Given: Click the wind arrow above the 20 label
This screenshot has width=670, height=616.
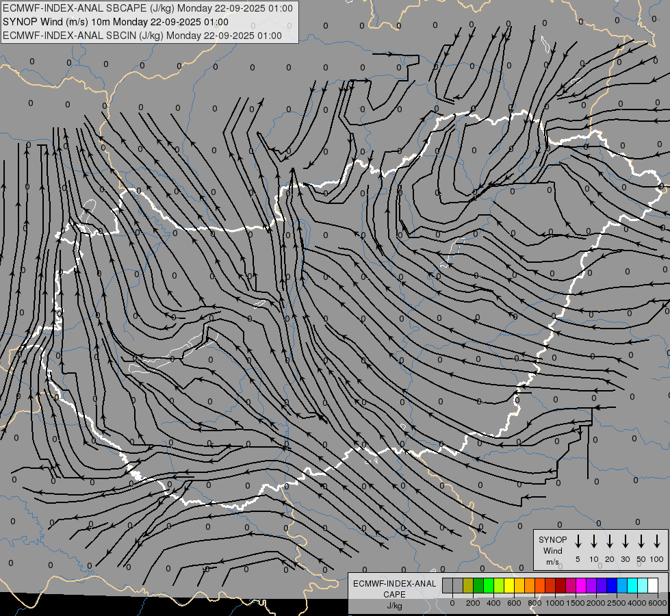Looking at the screenshot, I should 610,541.
